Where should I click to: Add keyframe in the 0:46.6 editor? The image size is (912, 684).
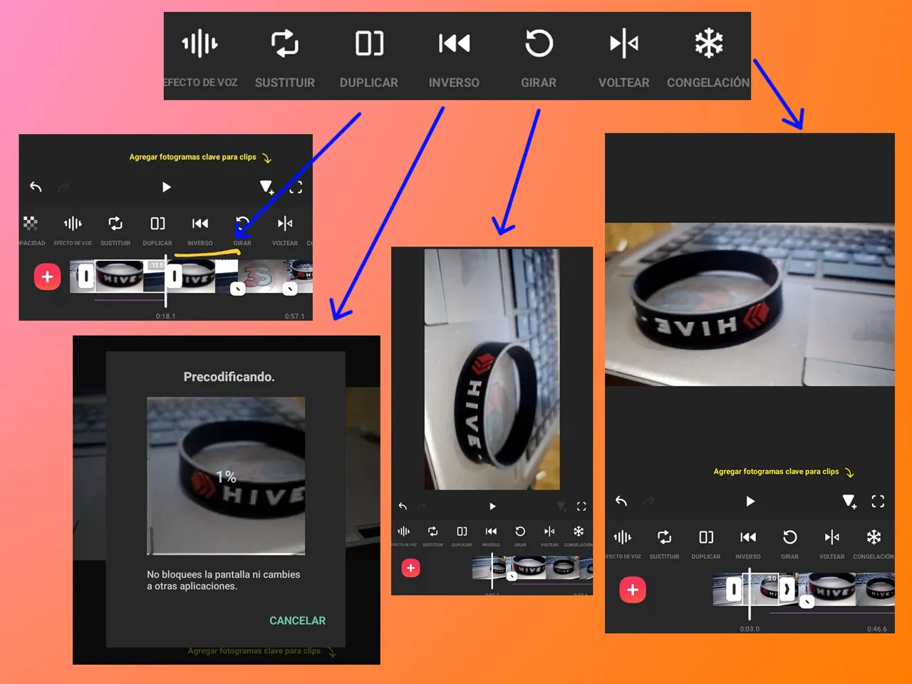(849, 502)
